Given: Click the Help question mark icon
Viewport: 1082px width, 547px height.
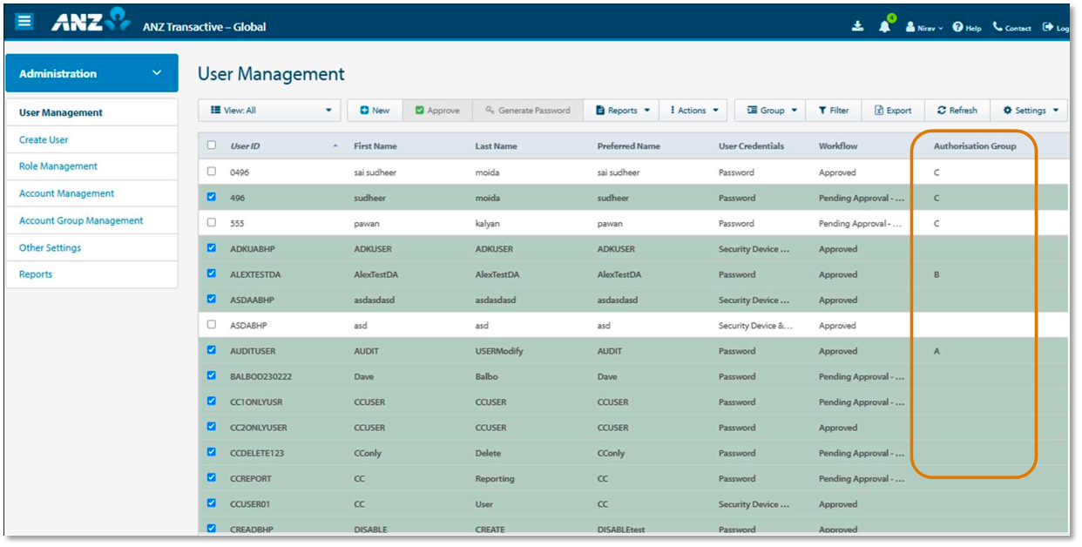Looking at the screenshot, I should coord(957,27).
